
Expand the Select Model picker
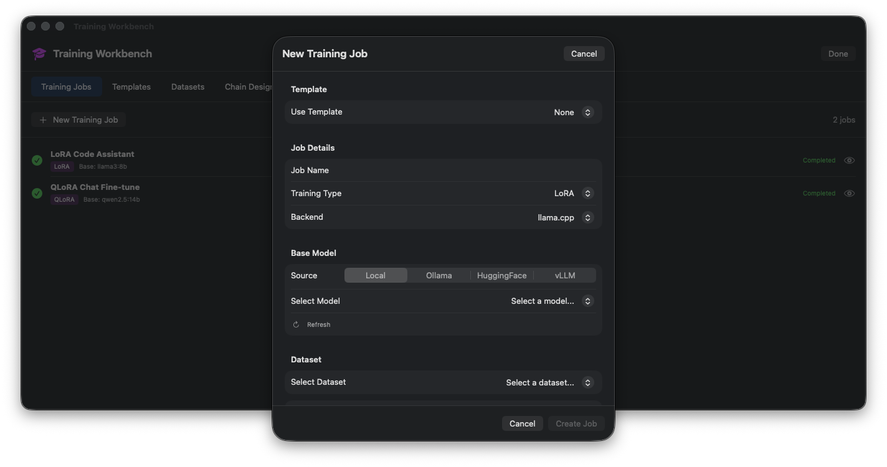[551, 301]
